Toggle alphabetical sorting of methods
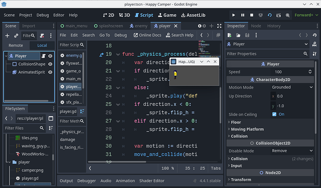The height and width of the screenshot is (188, 321). pos(82,111)
